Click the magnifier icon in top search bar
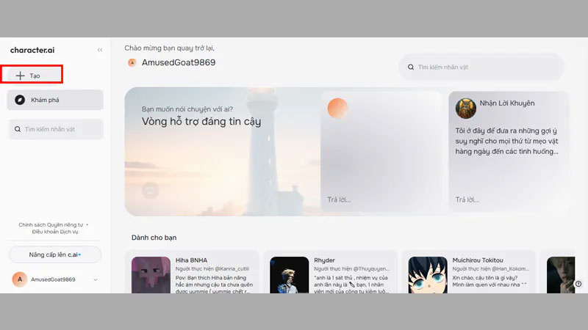Viewport: 588px width, 330px height. pyautogui.click(x=411, y=67)
